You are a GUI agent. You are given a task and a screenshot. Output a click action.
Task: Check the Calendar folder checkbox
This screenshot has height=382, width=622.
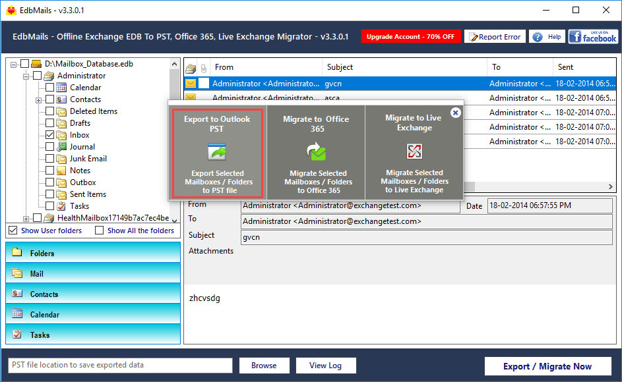tap(49, 87)
